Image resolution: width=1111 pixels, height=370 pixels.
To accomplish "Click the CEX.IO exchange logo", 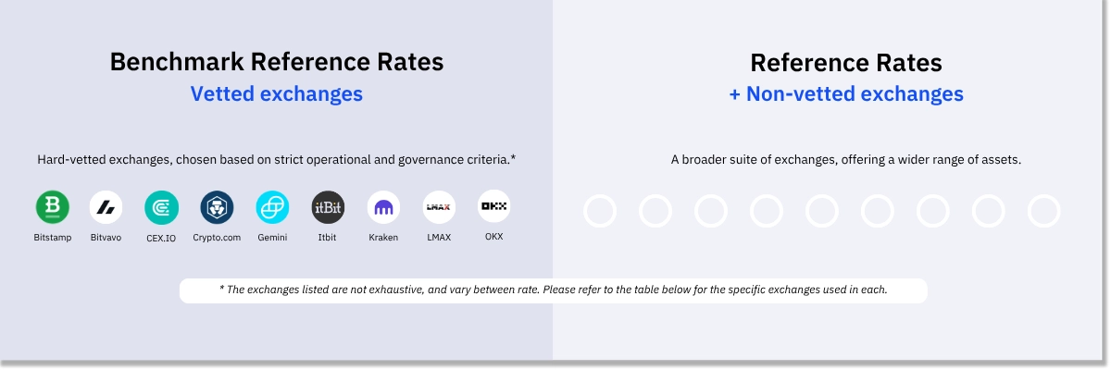I will click(162, 208).
